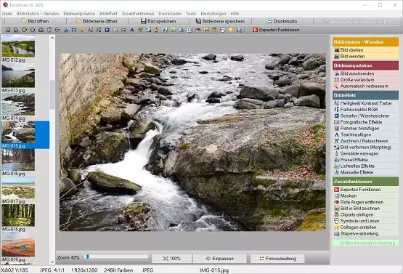The height and width of the screenshot is (274, 403).
Task: Open the Bildeffekt menu
Action: click(x=108, y=14)
